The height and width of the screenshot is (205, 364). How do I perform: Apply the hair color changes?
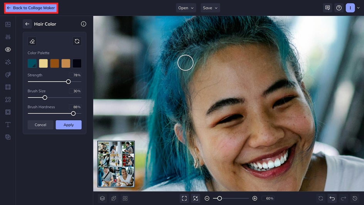click(x=69, y=125)
